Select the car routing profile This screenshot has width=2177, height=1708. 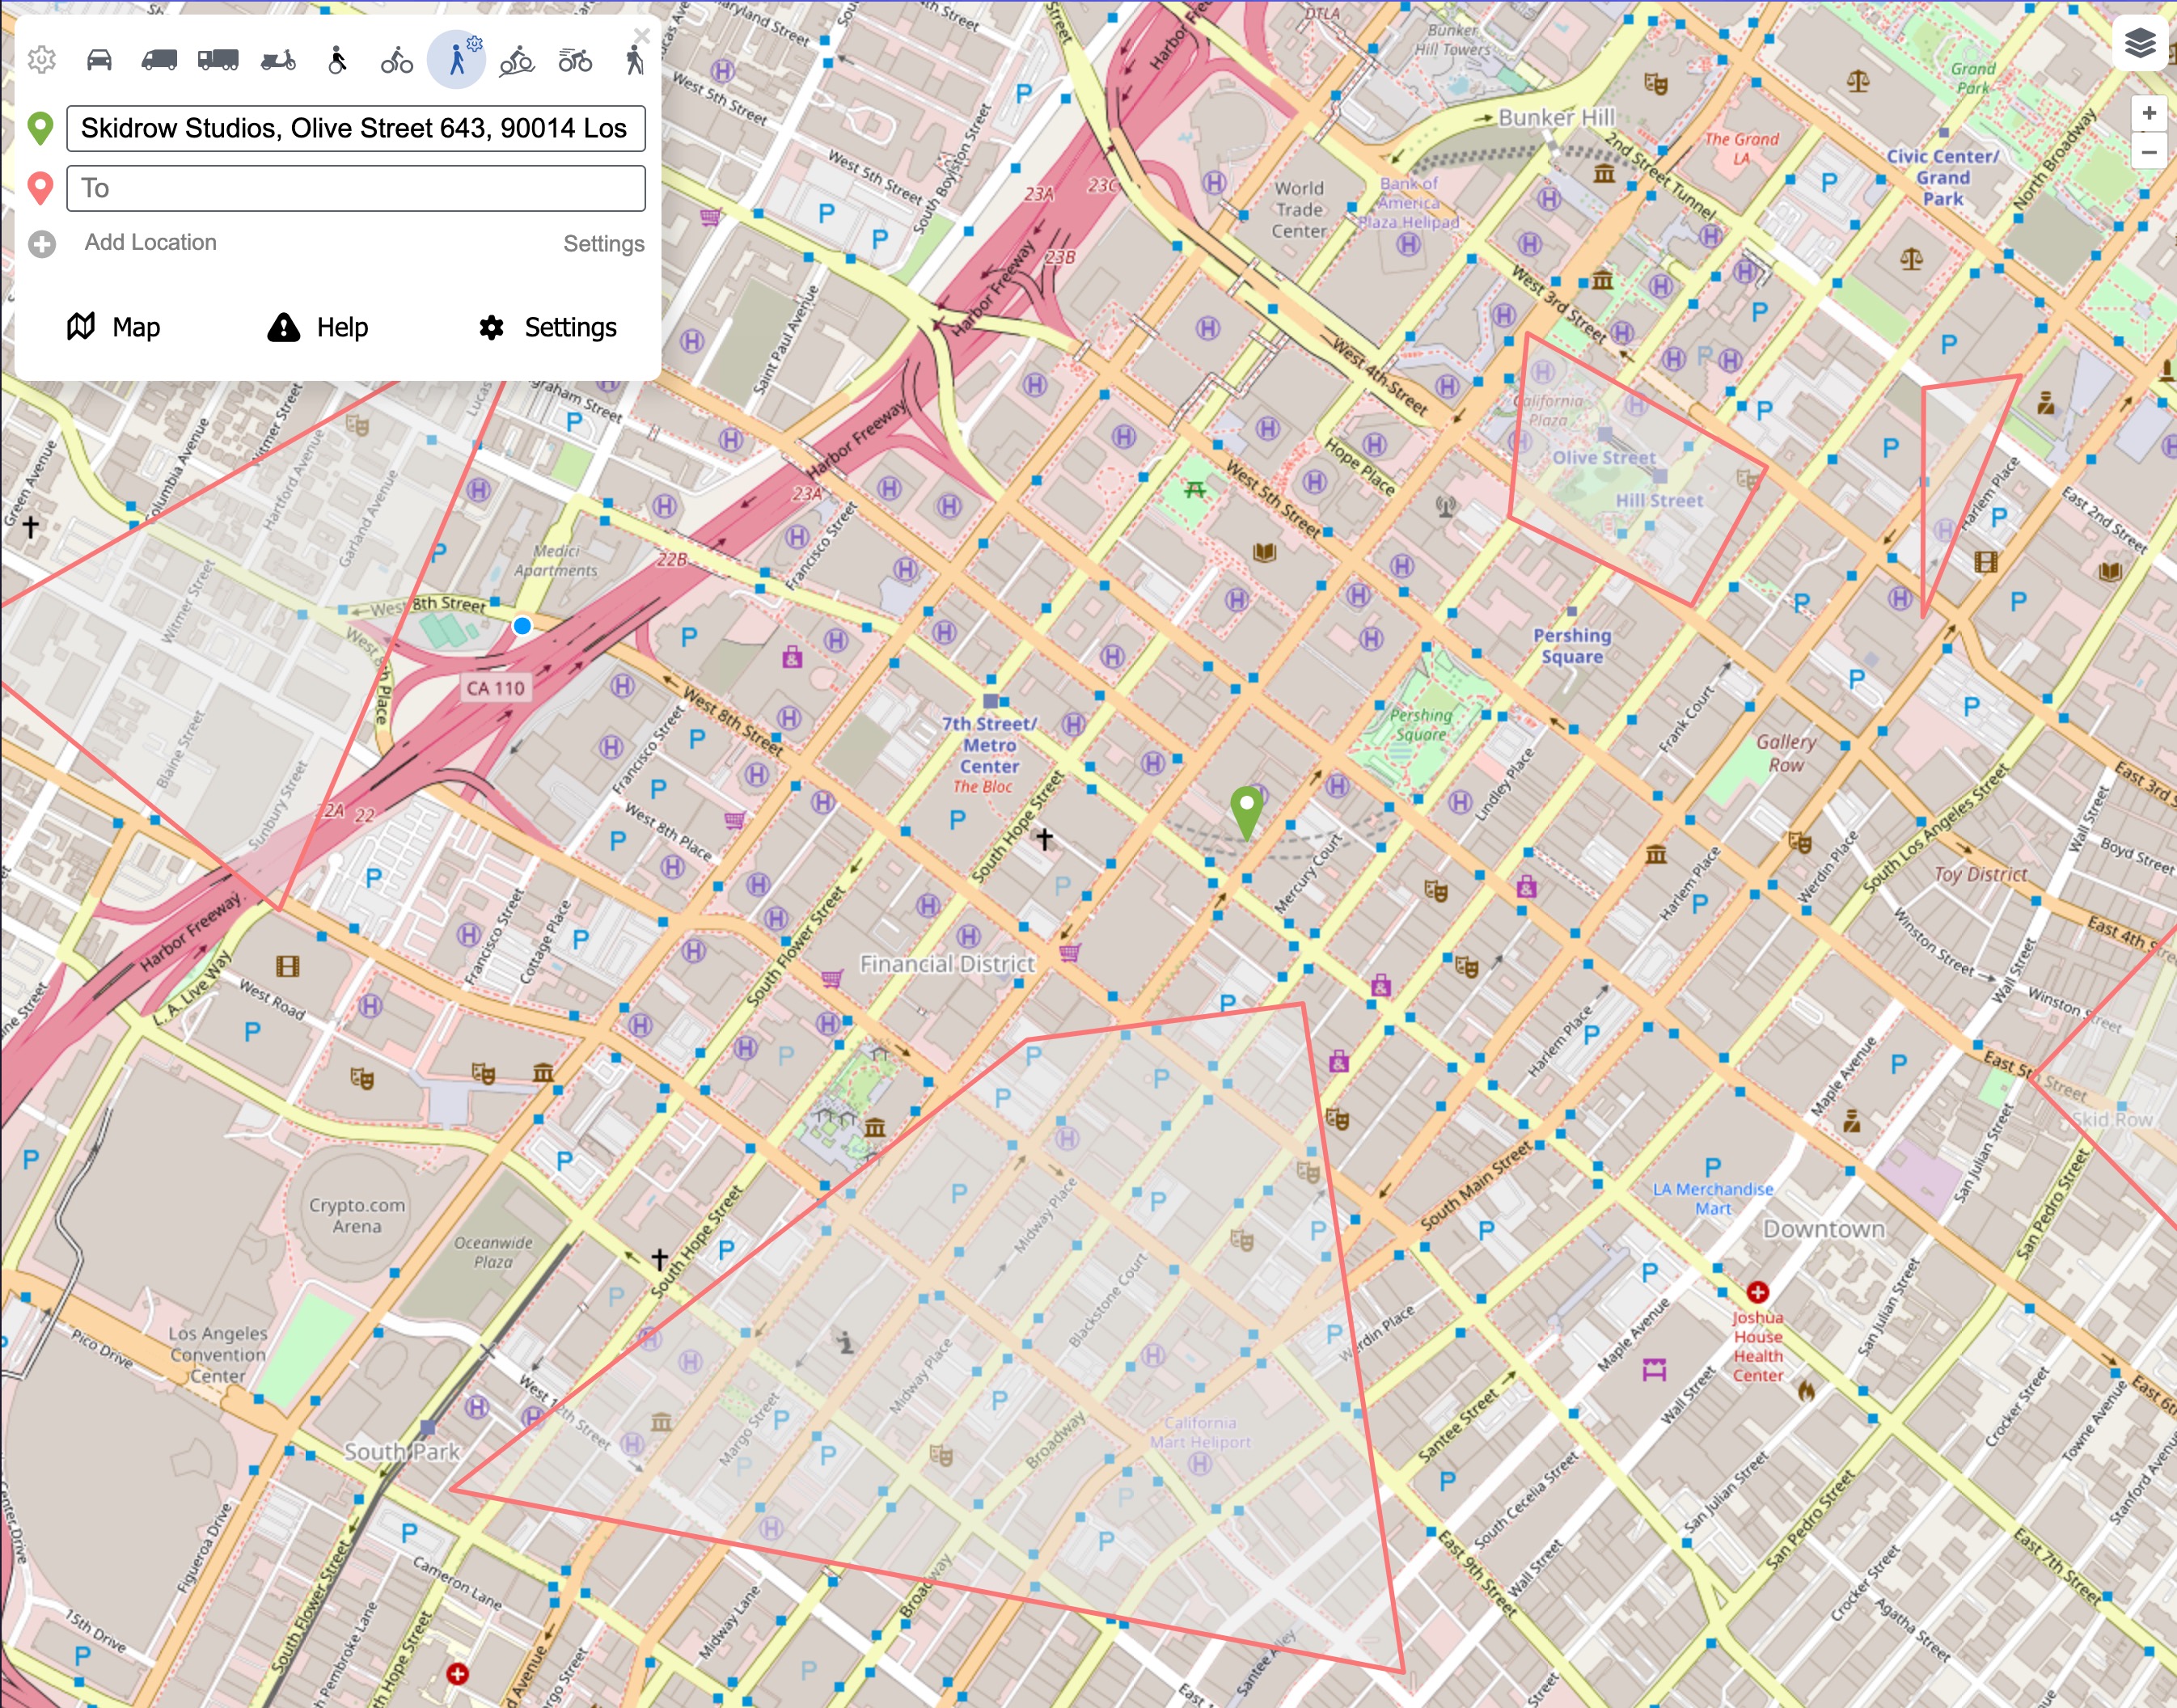pos(99,60)
